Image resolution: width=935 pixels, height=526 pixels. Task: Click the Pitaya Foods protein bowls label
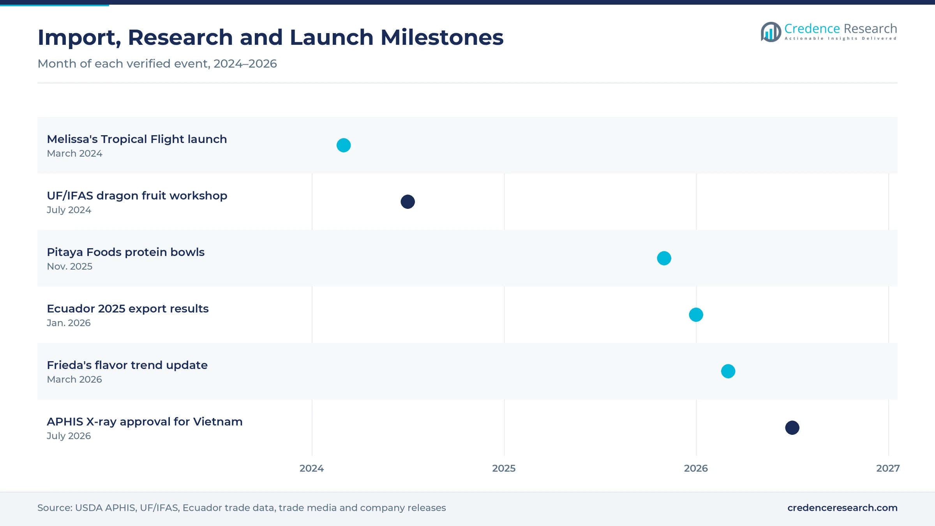coord(125,252)
